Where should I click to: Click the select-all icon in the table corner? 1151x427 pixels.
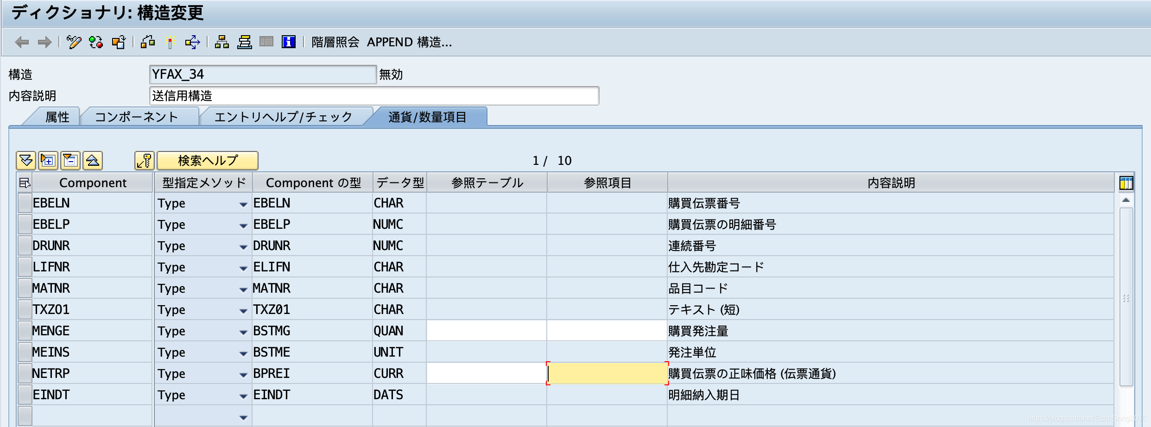(x=24, y=183)
